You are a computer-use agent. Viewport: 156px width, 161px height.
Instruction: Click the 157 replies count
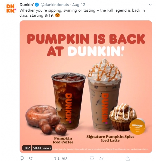tap(30, 159)
